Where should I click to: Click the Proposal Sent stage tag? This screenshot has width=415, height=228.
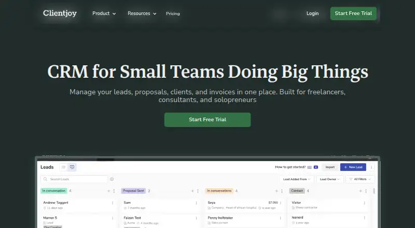tap(133, 191)
